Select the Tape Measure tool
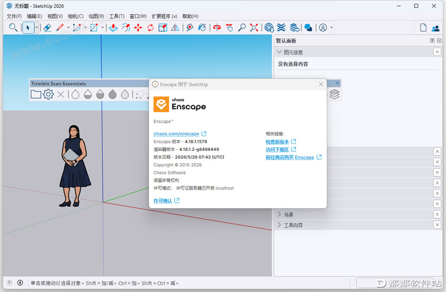Viewport: 446px width, 292px height. tap(190, 28)
